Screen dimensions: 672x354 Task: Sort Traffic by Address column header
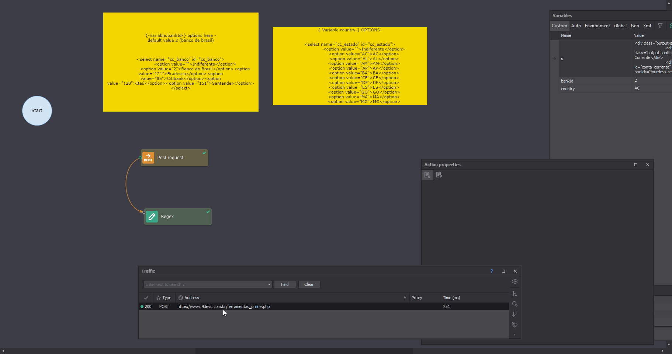tap(292, 298)
